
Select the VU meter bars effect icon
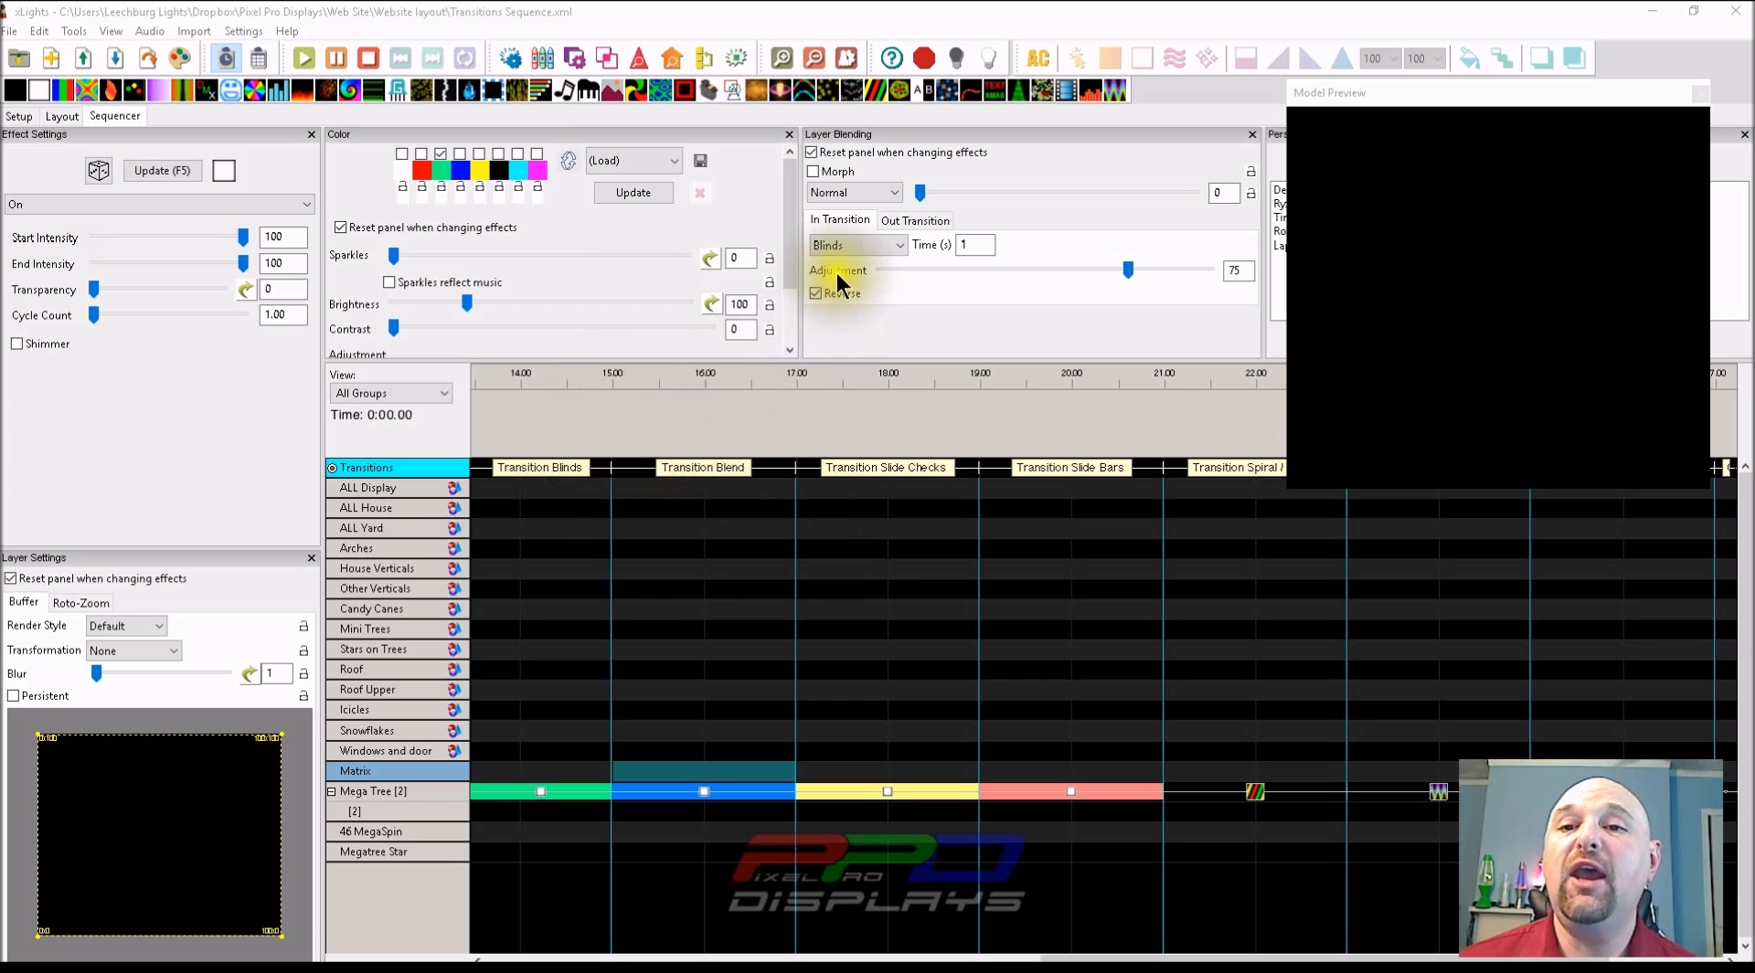(1090, 90)
